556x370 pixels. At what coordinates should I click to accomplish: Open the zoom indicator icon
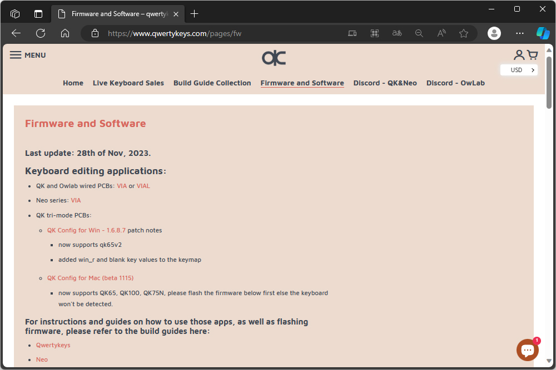(419, 33)
